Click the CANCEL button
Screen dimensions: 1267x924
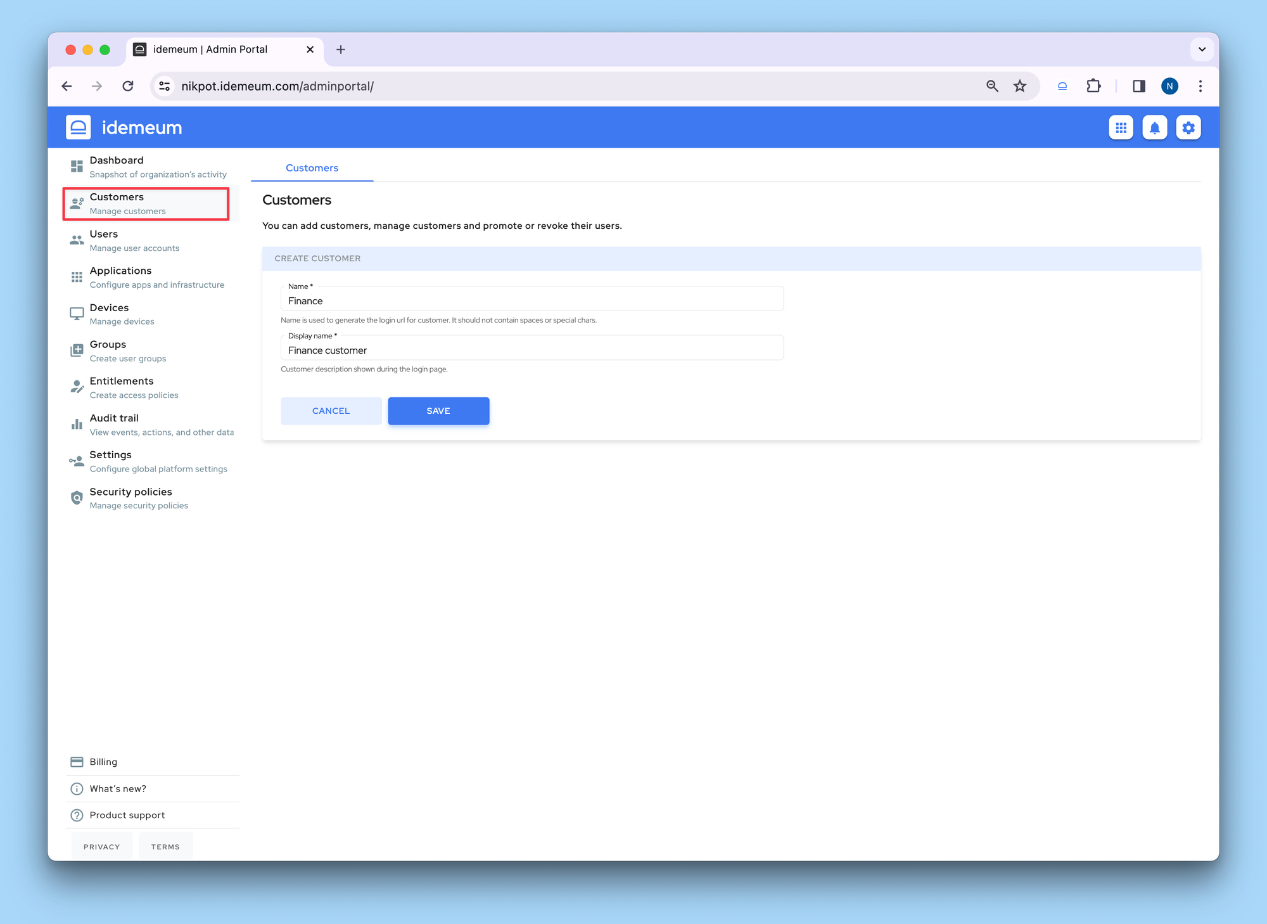[331, 410]
